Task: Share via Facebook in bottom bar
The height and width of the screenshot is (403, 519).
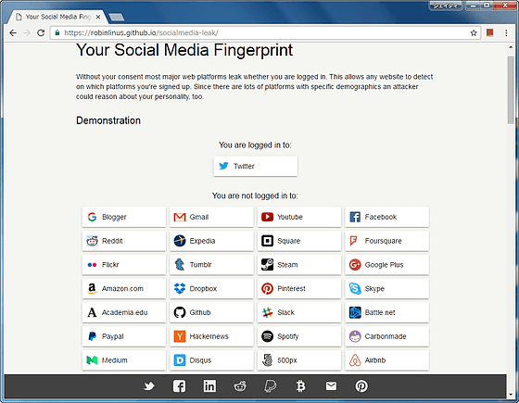Action: coord(179,386)
